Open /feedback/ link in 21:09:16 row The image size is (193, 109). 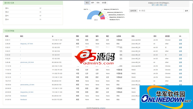(23, 100)
